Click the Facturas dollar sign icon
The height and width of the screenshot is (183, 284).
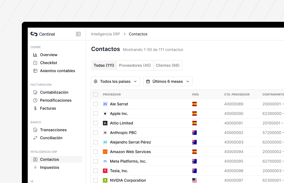35,108
